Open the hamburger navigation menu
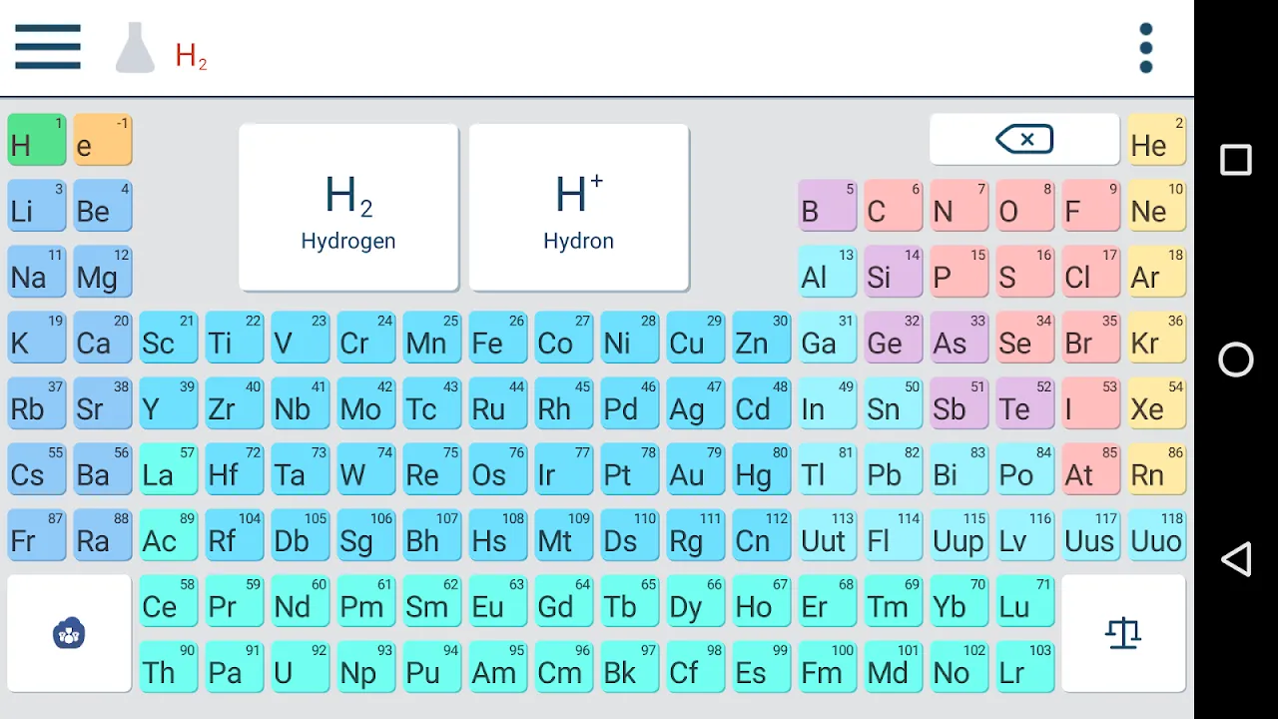Screen dimensions: 1278x719 point(48,47)
